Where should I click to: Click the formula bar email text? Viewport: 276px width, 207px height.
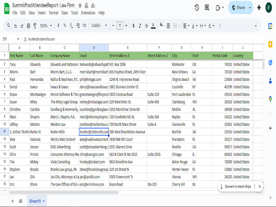(41, 39)
